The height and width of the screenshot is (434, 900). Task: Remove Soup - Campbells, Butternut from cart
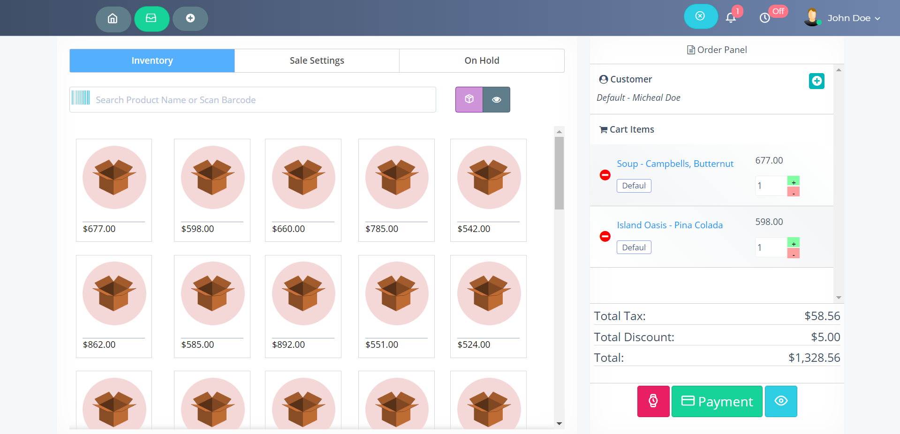(605, 175)
